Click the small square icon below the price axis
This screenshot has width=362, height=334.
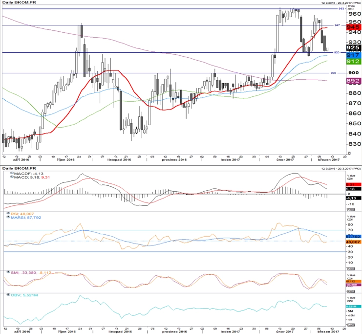(x=349, y=153)
